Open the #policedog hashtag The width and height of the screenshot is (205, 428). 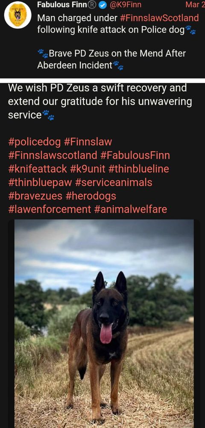point(35,142)
